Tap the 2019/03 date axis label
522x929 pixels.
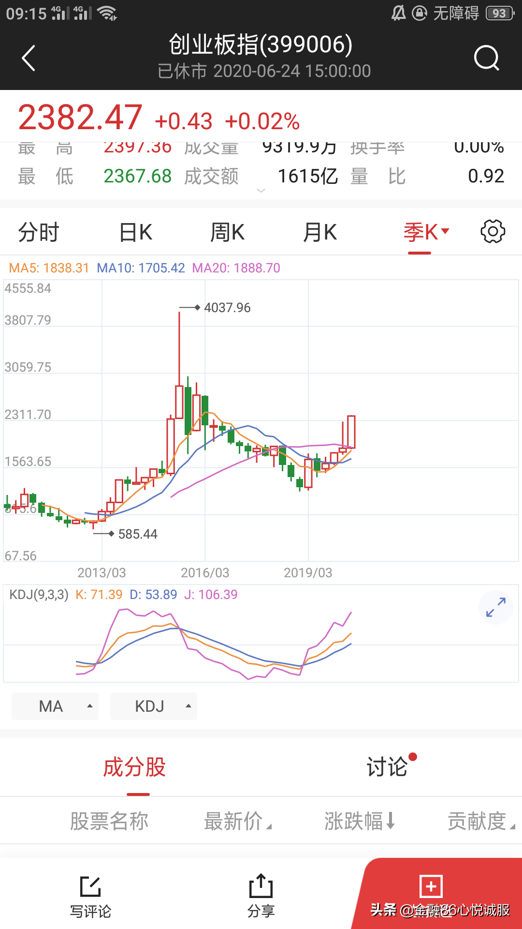(x=308, y=573)
